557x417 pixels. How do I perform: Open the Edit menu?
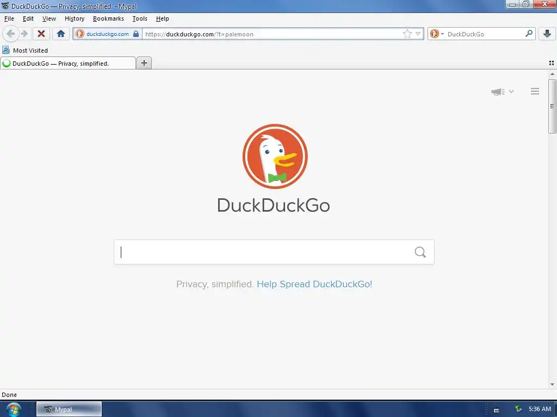click(x=28, y=18)
